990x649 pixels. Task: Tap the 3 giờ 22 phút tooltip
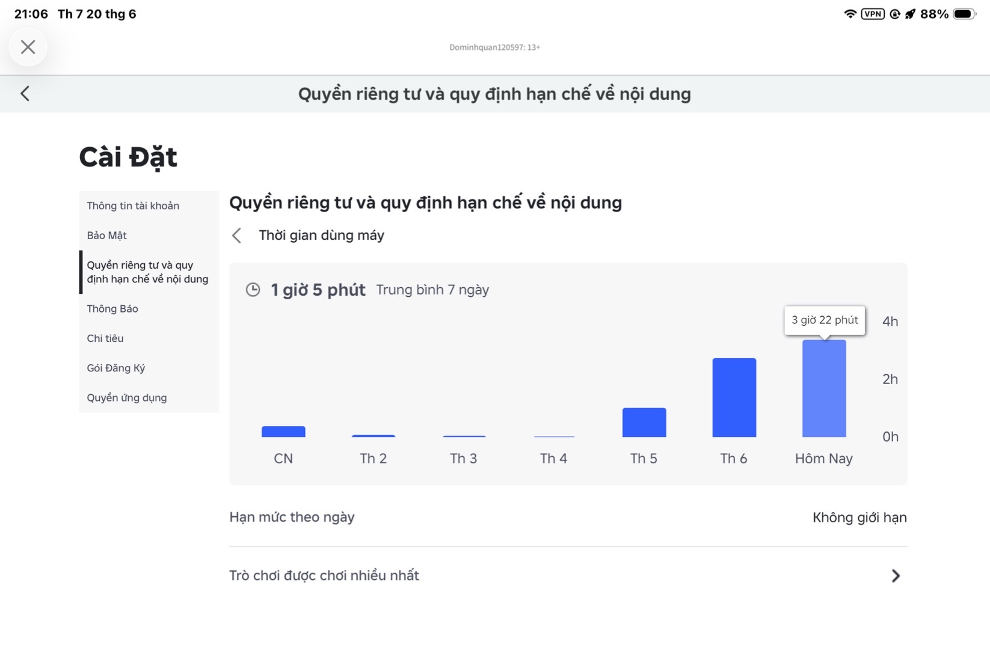[x=825, y=320]
